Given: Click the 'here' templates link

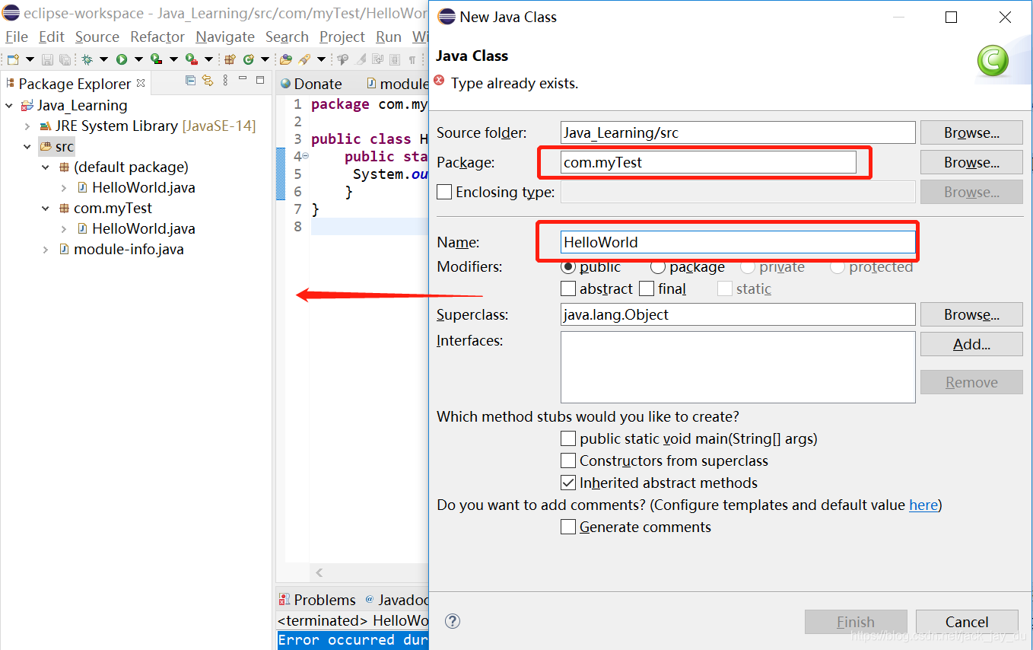Looking at the screenshot, I should 923,505.
